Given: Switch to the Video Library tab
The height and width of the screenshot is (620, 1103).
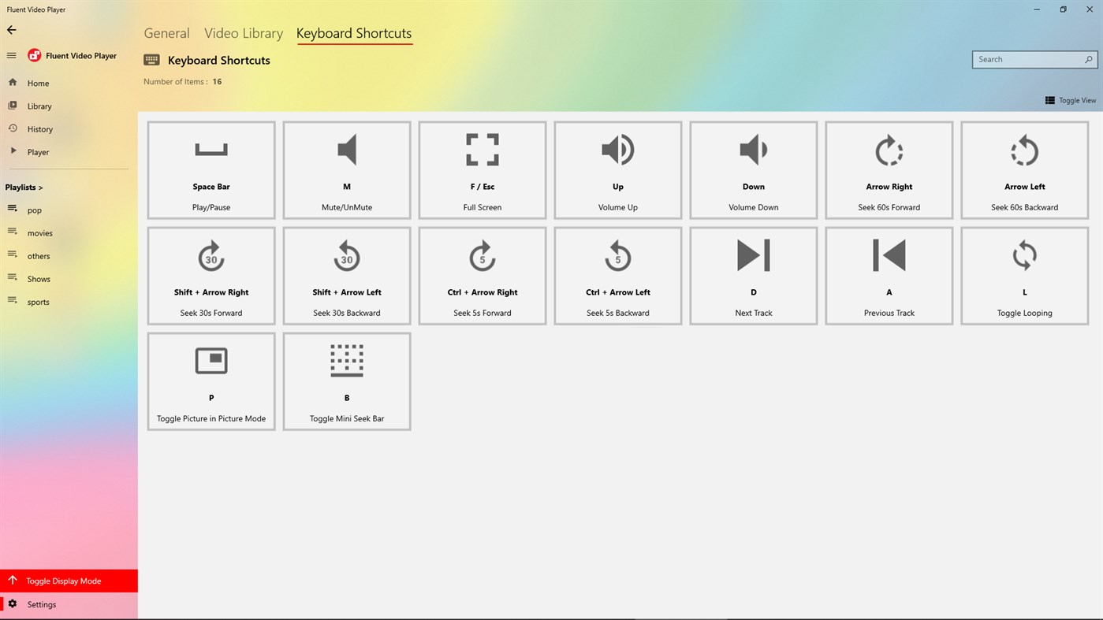Looking at the screenshot, I should (243, 33).
